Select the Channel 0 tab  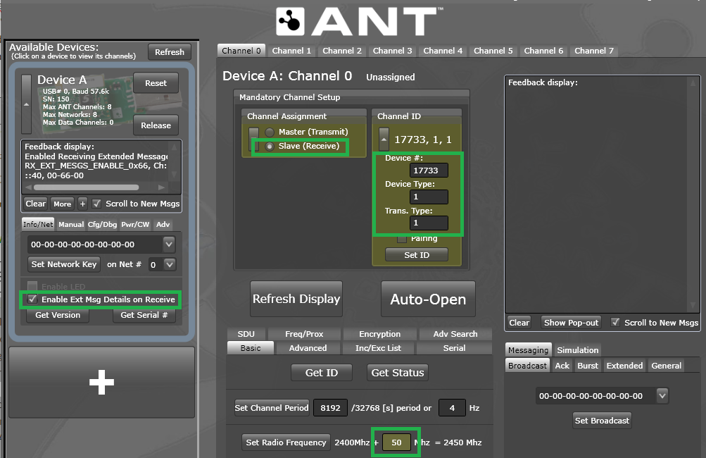click(x=241, y=51)
